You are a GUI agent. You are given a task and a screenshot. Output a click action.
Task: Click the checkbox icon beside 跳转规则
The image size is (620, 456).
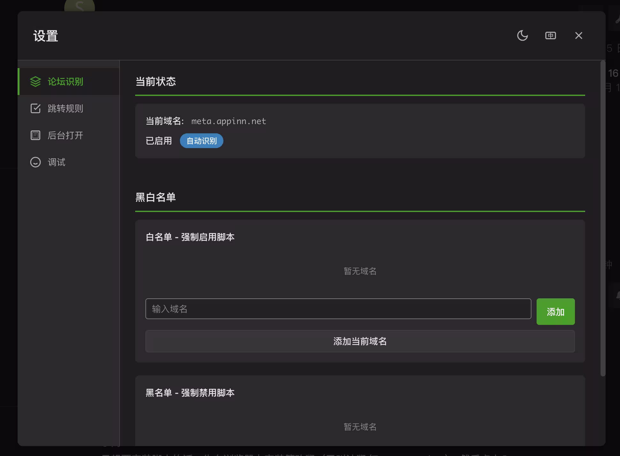pyautogui.click(x=35, y=108)
